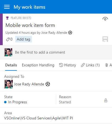The width and height of the screenshot is (112, 124).
Task: Click the lock icon beside Reason
Action: coord(106,100)
